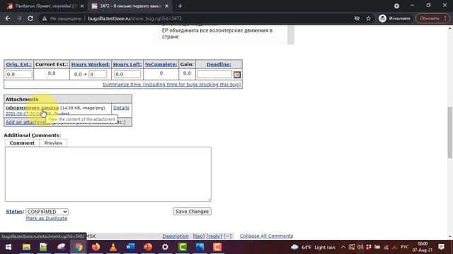Click the Status label link

pyautogui.click(x=14, y=212)
